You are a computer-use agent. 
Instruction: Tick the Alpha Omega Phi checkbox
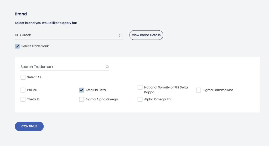coord(140,99)
